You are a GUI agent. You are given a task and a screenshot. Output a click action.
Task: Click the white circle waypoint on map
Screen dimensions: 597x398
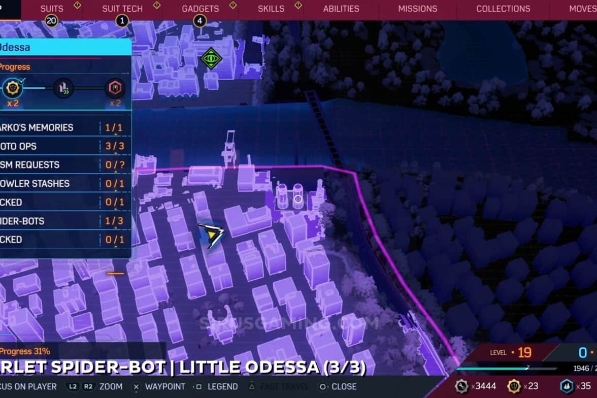coord(298,199)
